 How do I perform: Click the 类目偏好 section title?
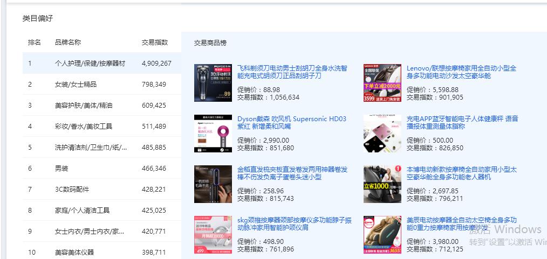38,18
